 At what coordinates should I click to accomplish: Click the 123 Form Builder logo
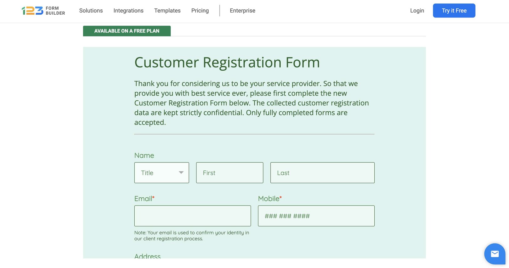(x=43, y=11)
